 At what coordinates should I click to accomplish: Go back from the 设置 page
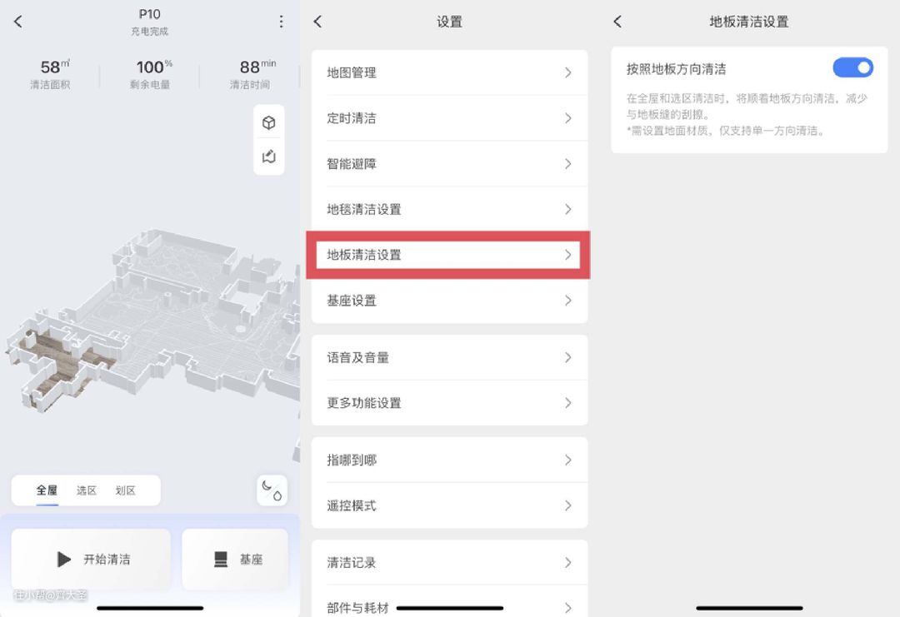pos(317,22)
